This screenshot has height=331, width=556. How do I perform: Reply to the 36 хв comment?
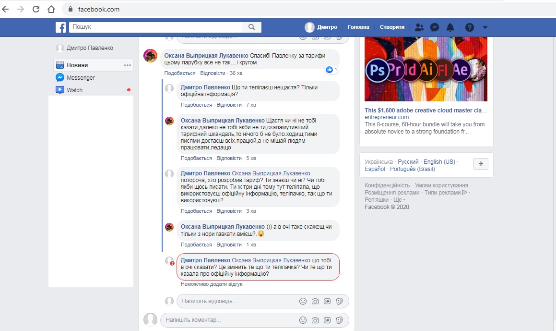[x=213, y=73]
